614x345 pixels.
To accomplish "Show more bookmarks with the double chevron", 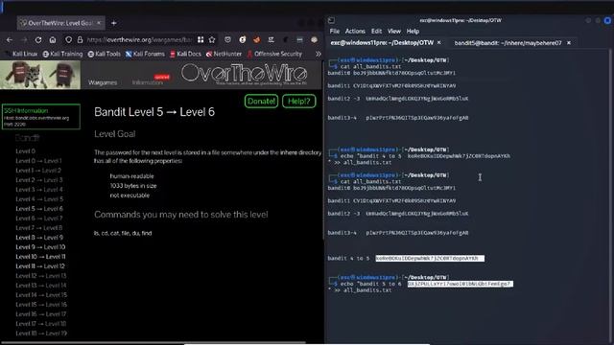I will [318, 54].
